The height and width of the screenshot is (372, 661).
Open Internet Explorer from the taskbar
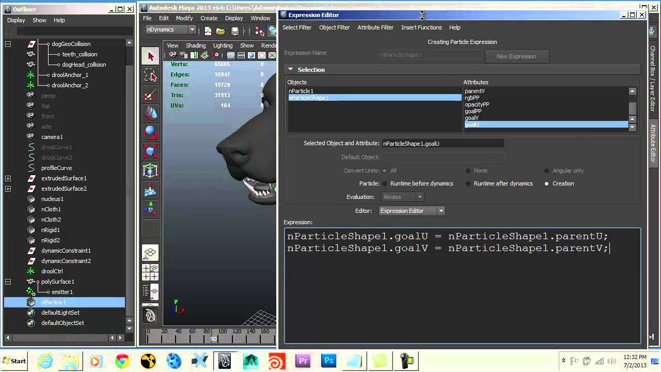(45, 361)
